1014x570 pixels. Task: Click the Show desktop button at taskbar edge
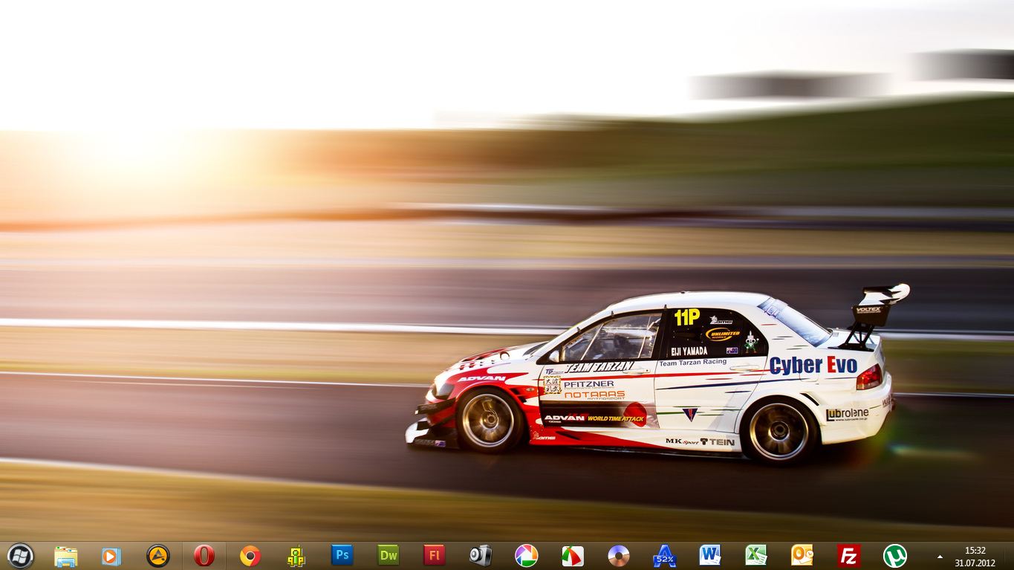point(1008,556)
